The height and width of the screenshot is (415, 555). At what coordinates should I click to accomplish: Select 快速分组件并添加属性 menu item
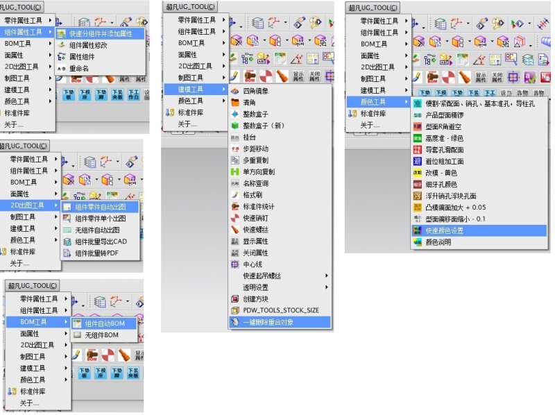click(x=100, y=33)
